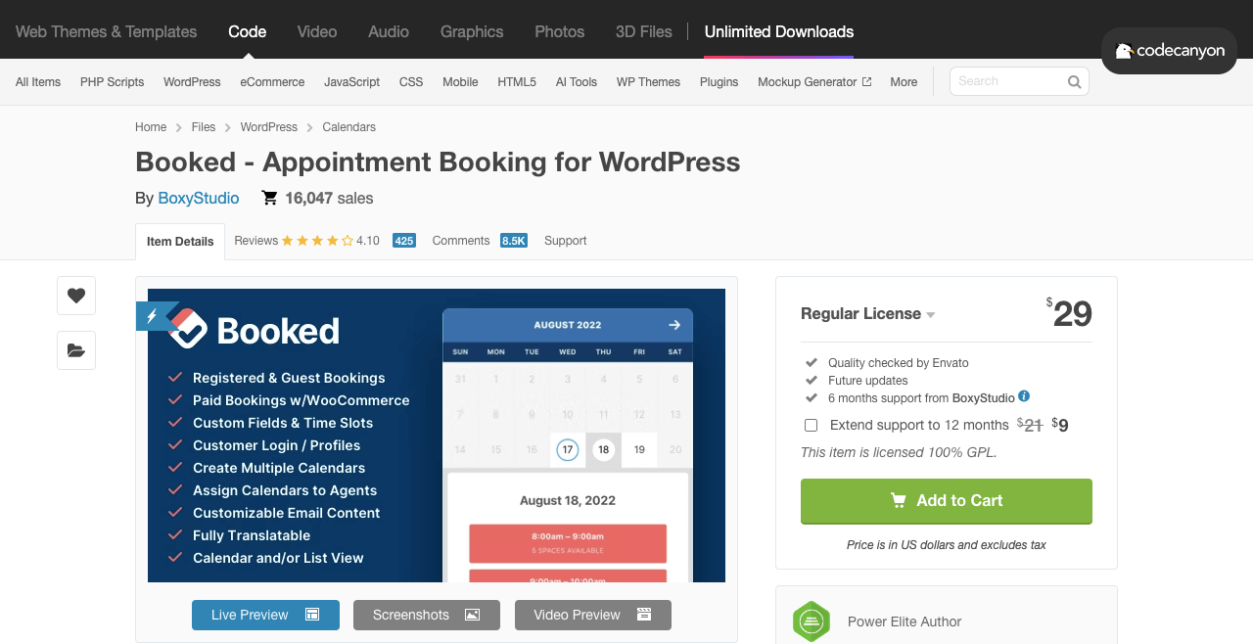Click the $29 price text
Viewport: 1253px width, 644px height.
[1069, 313]
